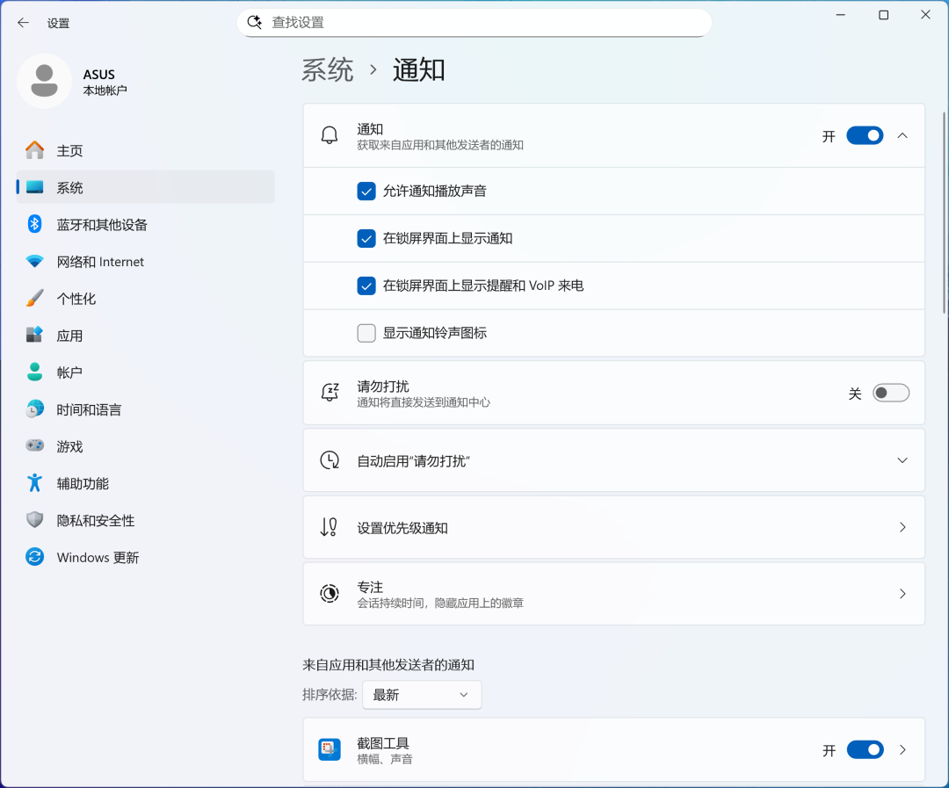Open 辅助功能 settings

(x=145, y=483)
